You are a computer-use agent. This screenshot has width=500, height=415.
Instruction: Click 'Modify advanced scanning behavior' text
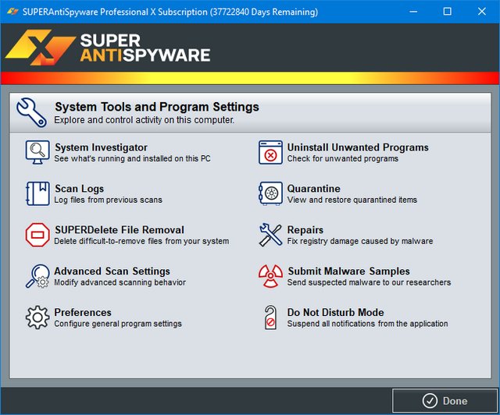click(x=120, y=282)
